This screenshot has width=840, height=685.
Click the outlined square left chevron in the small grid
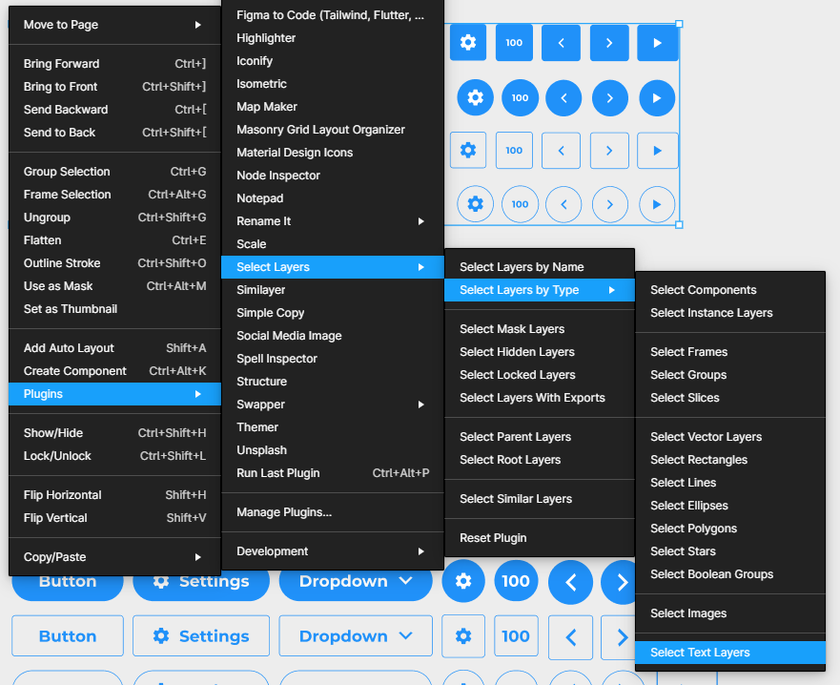click(561, 150)
